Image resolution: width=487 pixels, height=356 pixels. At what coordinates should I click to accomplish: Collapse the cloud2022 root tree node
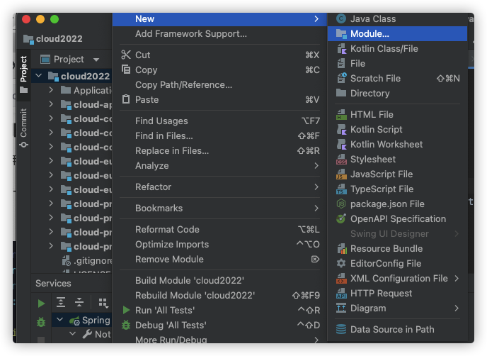coord(38,76)
